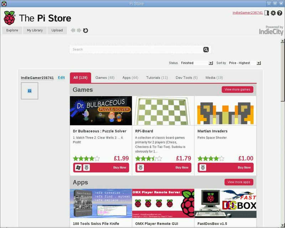
Task: Switch to the Dev Tools (6) tab
Action: [186, 78]
